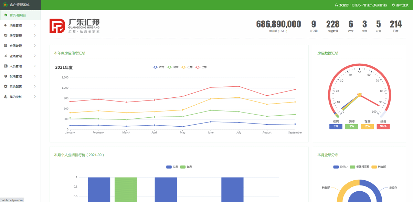Screen dimensions: 413x202
Task: Click the green 1% 装修 badge
Action: click(x=352, y=126)
